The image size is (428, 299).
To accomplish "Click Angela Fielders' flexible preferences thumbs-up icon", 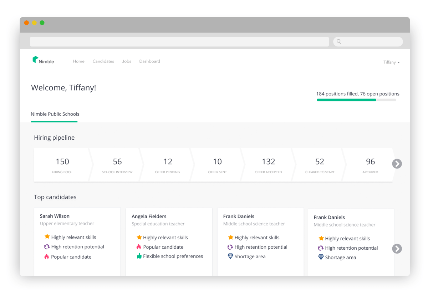I will pos(139,256).
